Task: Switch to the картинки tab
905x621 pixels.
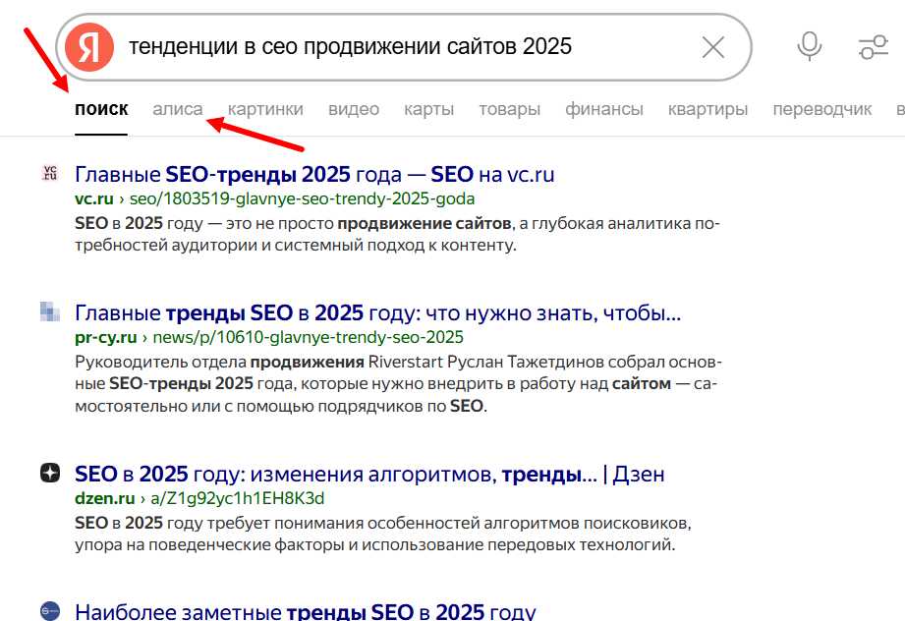Action: (x=265, y=109)
